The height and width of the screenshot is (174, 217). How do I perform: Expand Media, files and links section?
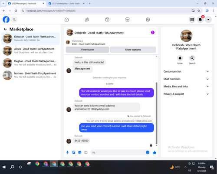pyautogui.click(x=186, y=87)
